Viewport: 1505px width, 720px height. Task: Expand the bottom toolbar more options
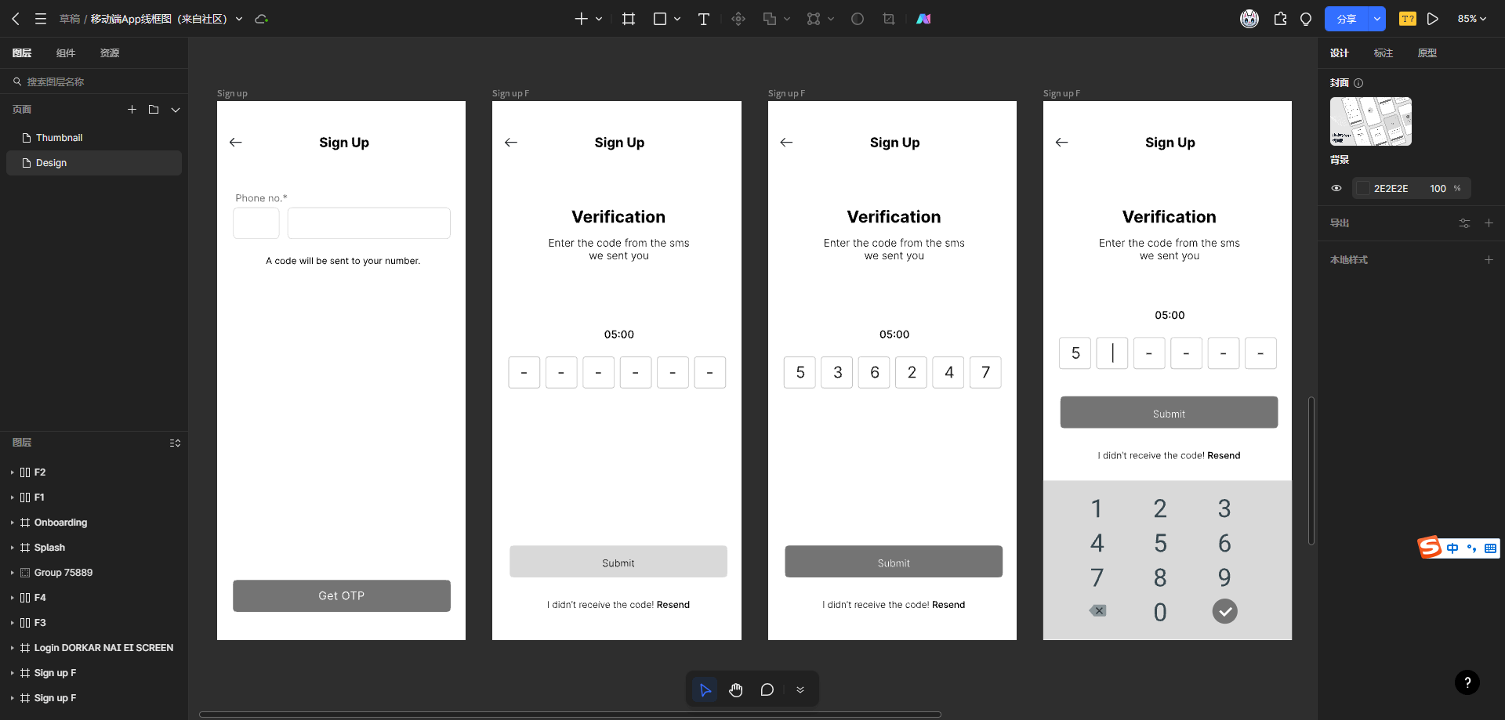click(x=800, y=689)
